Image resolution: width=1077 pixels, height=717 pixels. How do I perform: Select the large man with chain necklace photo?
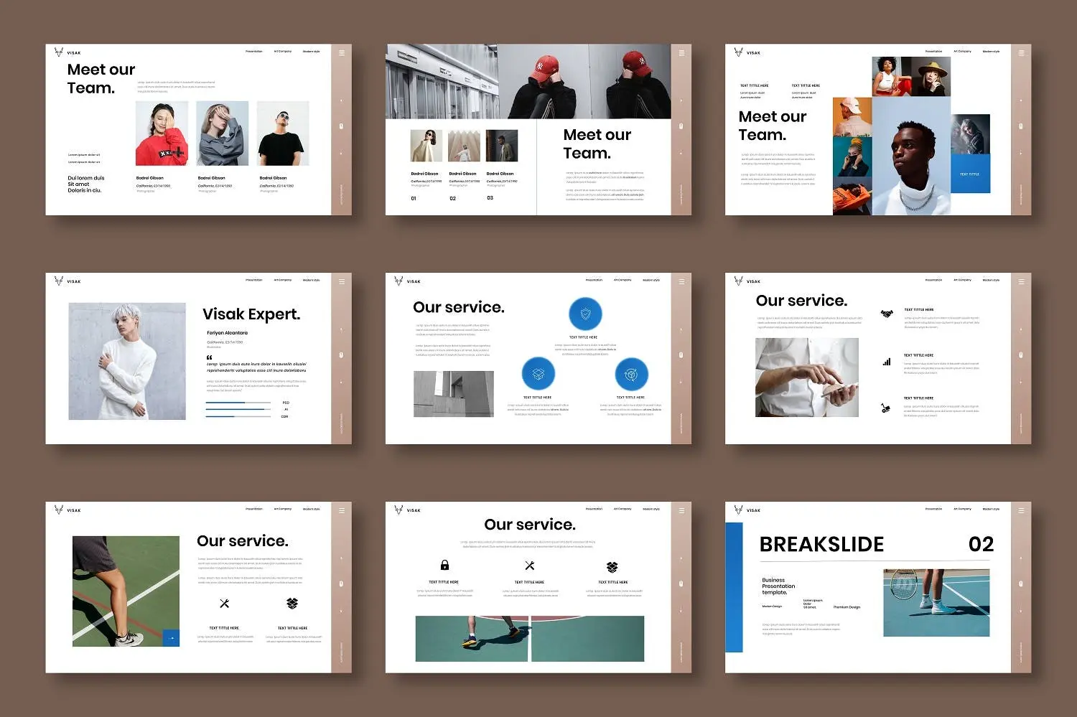tap(912, 156)
